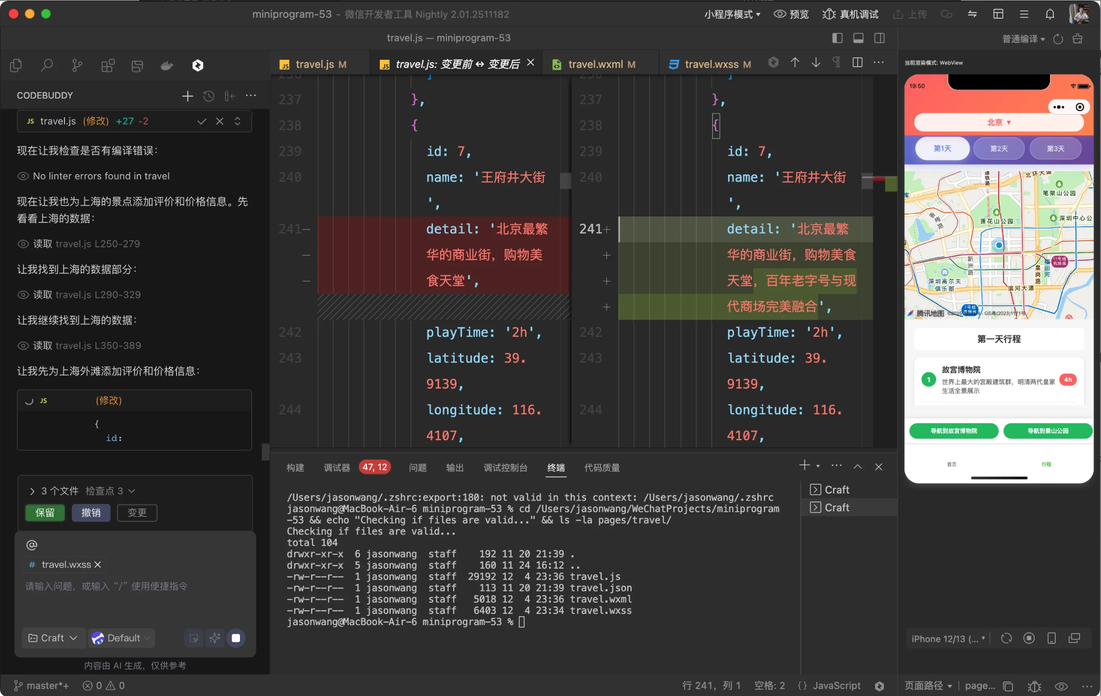Switch to the 调试器 panel tab
The width and height of the screenshot is (1101, 696).
point(337,467)
